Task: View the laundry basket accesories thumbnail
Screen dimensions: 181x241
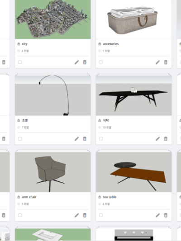Action: click(134, 19)
